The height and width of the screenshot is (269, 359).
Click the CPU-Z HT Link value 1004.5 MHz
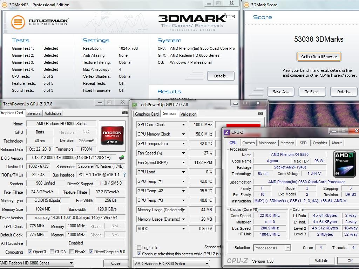coord(270,234)
